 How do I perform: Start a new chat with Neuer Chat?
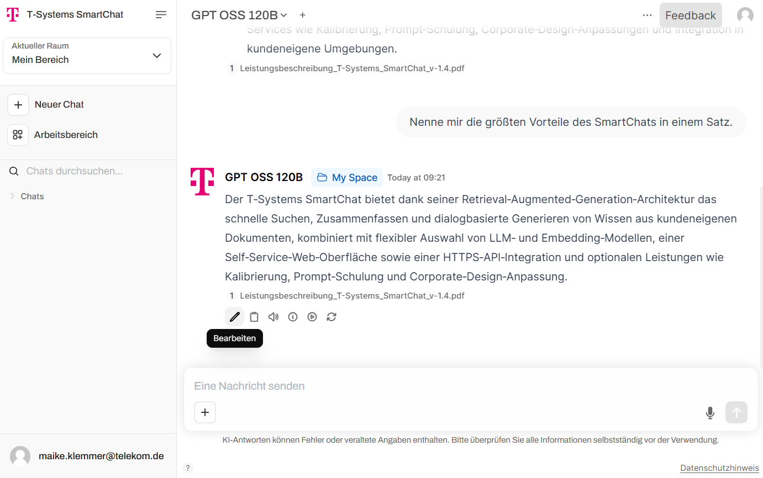pos(46,104)
